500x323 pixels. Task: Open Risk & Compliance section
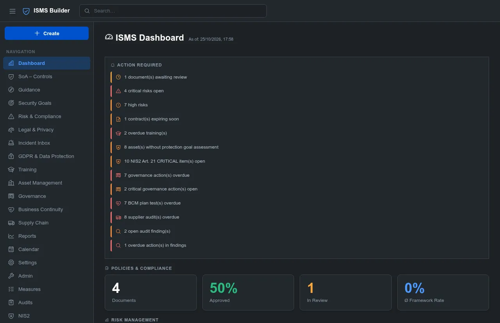(x=46, y=117)
